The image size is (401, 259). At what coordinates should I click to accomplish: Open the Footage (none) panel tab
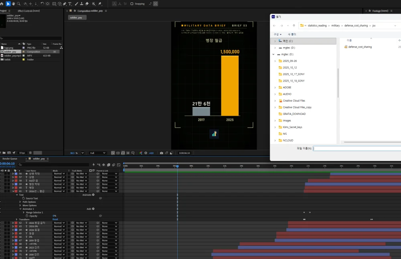click(380, 11)
